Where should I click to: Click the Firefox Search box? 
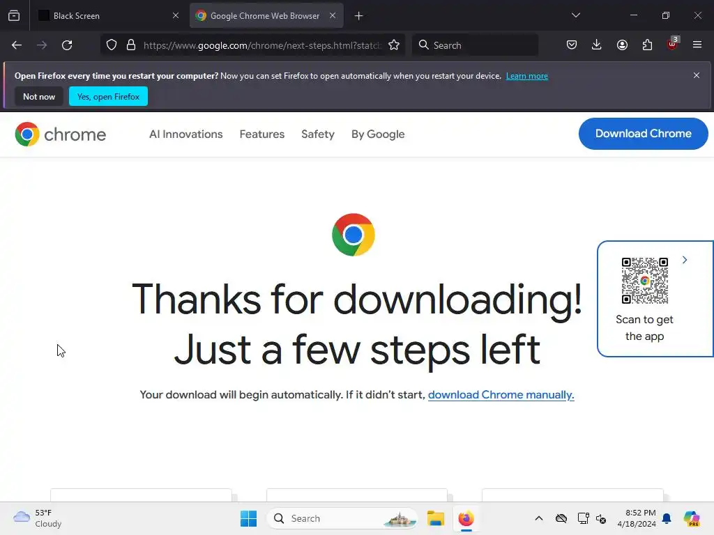point(475,45)
